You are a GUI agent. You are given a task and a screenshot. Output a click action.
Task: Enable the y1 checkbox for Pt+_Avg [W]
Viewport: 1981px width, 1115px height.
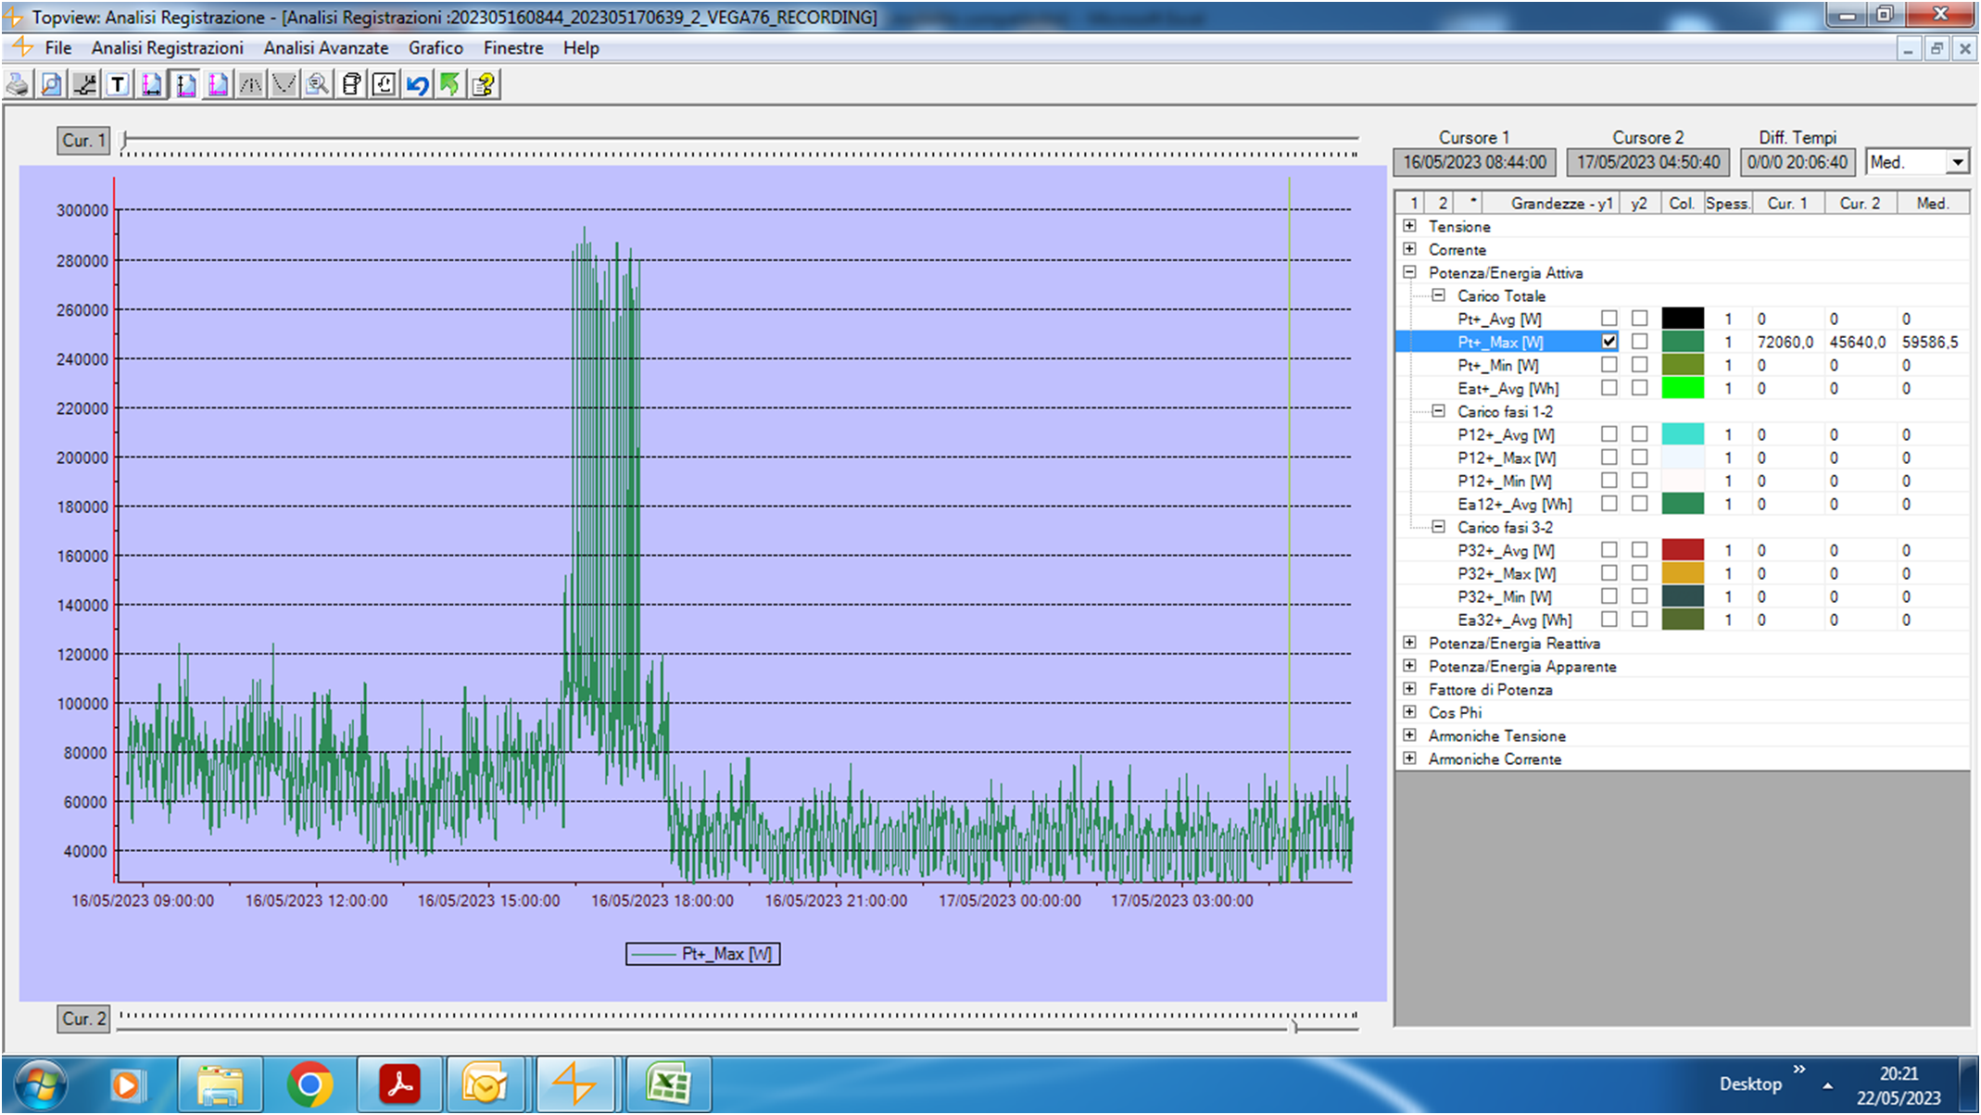tap(1609, 319)
